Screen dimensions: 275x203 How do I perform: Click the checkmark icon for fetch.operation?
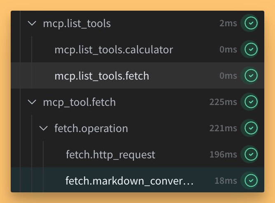pos(251,128)
